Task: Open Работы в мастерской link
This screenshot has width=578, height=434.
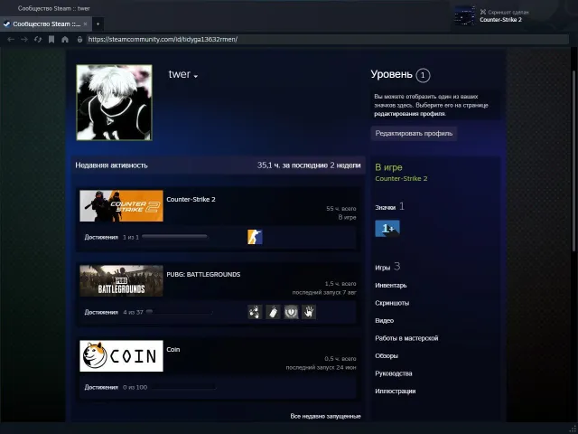Action: 406,338
